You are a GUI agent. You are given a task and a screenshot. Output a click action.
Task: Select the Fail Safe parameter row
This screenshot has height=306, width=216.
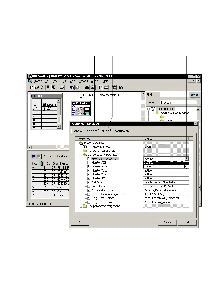pos(97,182)
